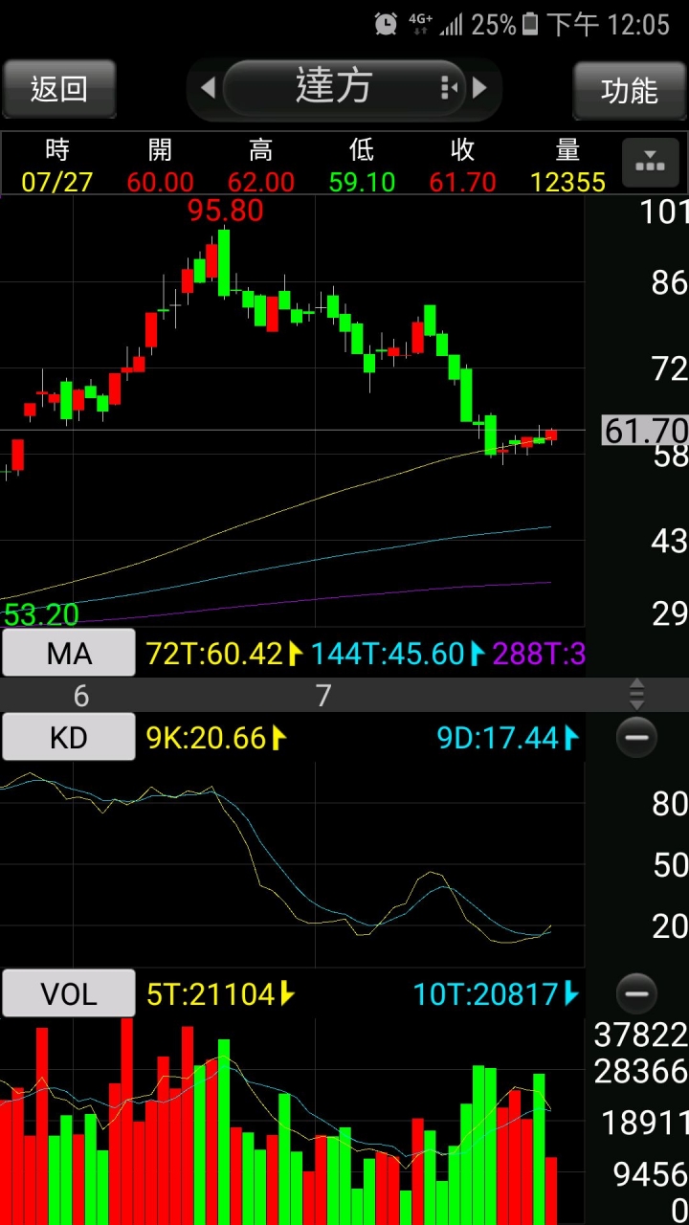Tap the close price 61.70 in header
This screenshot has height=1225, width=689.
point(463,181)
